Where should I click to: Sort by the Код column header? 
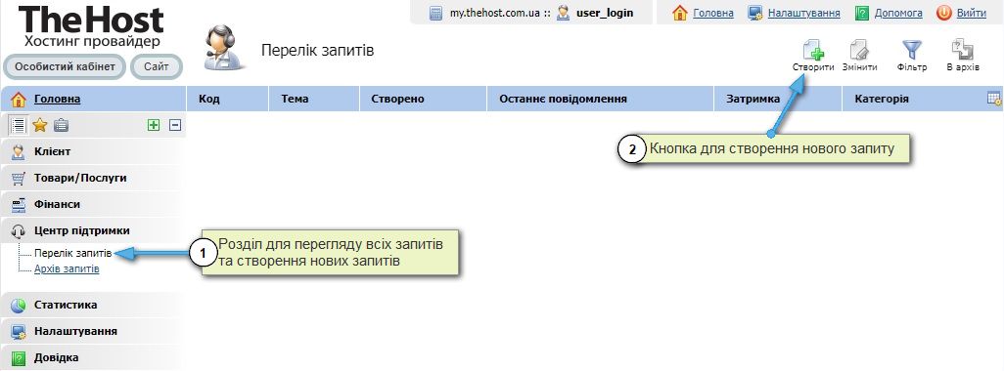coord(227,99)
